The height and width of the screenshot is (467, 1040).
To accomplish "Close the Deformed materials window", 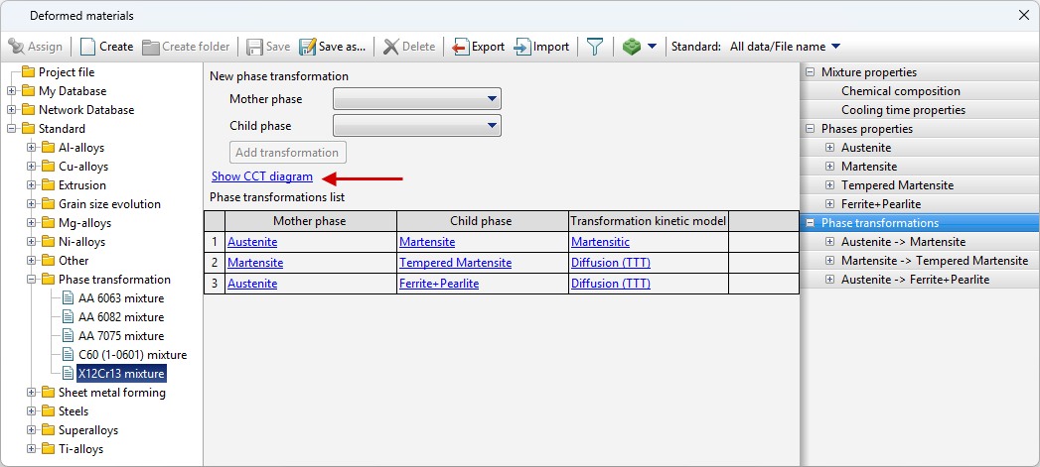I will click(x=1024, y=15).
